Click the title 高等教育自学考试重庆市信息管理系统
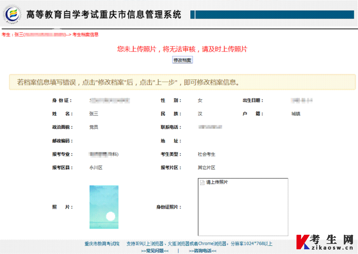 click(103, 15)
